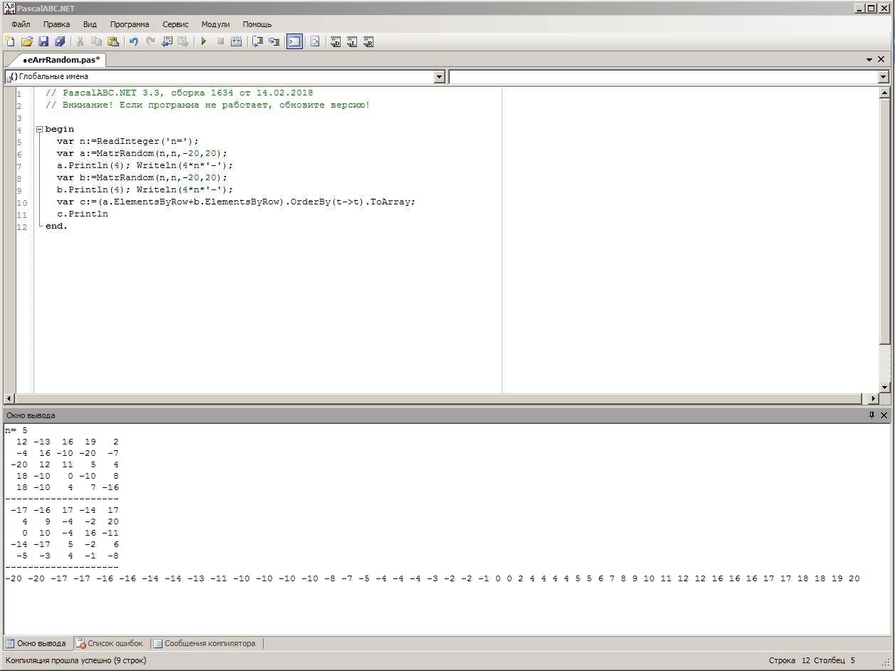This screenshot has height=671, width=895.
Task: Click the Format Code toolbar icon
Action: (315, 42)
